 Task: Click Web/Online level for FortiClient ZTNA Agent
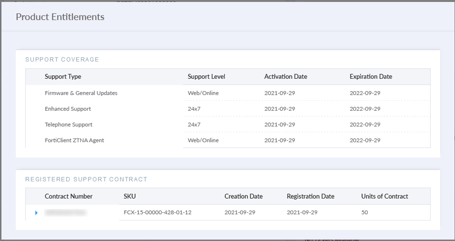coord(203,140)
